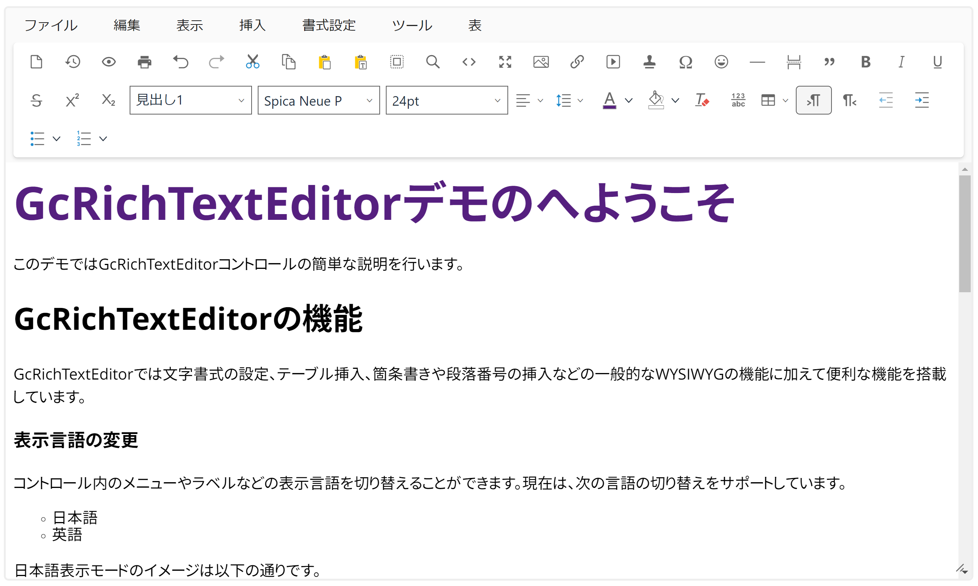The height and width of the screenshot is (586, 978).
Task: Expand the line height dropdown arrow
Action: click(580, 100)
